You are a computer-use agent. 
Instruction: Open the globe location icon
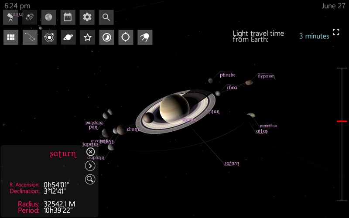49,17
